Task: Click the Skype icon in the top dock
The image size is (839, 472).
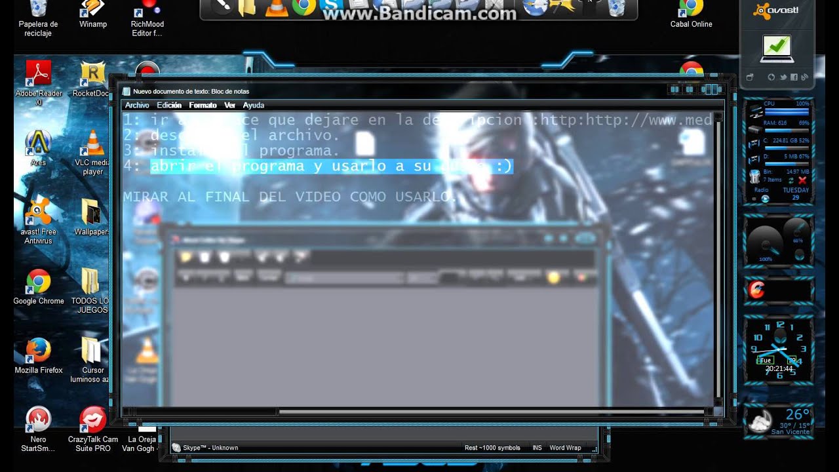Action: (x=332, y=7)
